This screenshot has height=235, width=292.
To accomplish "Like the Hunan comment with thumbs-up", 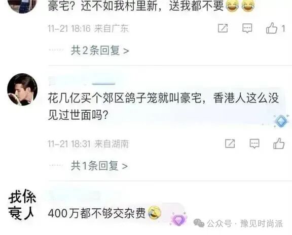I will (279, 144).
